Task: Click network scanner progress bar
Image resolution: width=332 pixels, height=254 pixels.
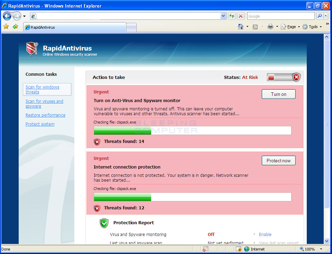Action: (193, 197)
